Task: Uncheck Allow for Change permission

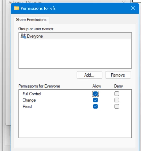Action: [x=95, y=100]
